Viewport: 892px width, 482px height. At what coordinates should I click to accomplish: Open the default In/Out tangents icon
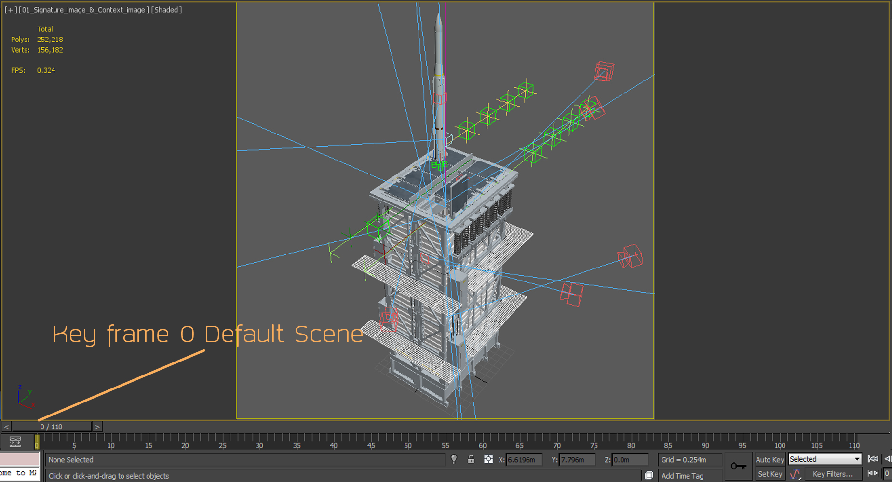pyautogui.click(x=796, y=474)
